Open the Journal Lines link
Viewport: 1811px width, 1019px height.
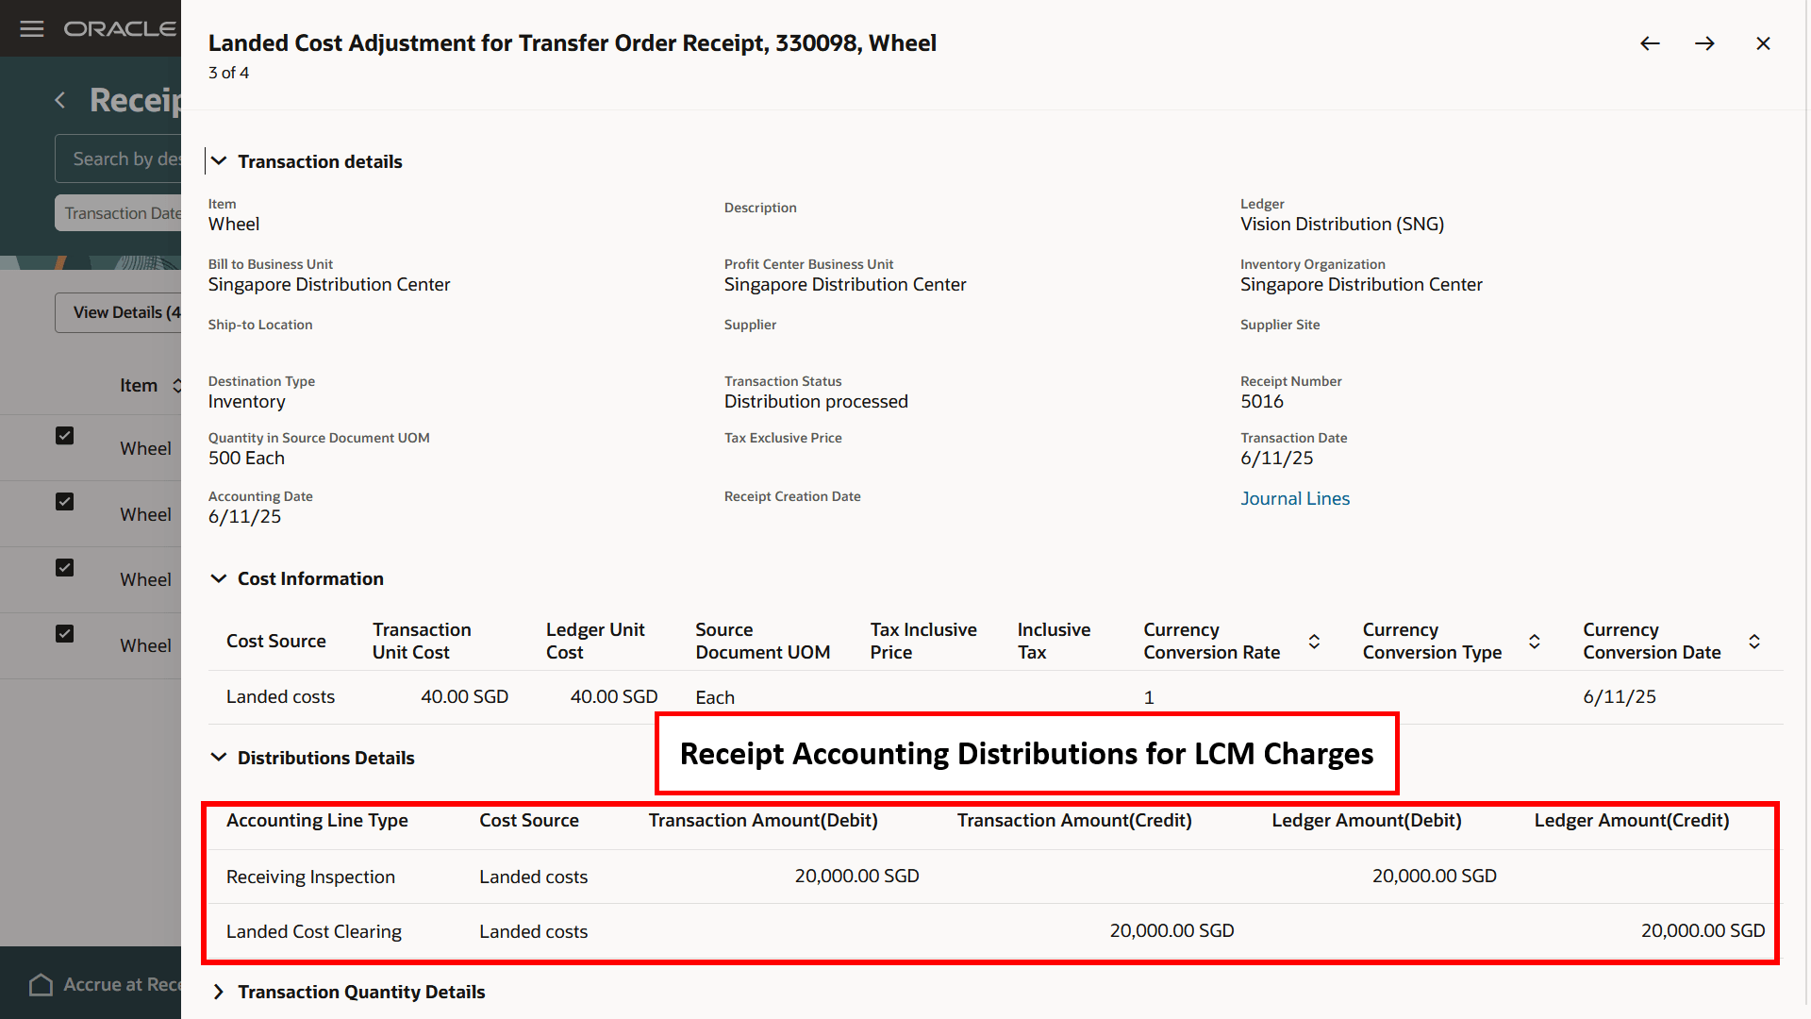(1294, 498)
